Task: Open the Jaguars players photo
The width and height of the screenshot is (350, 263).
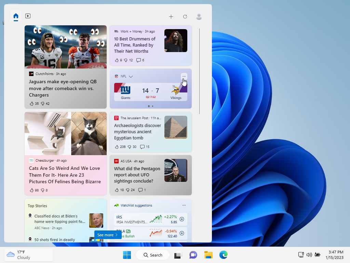Action: (66, 47)
